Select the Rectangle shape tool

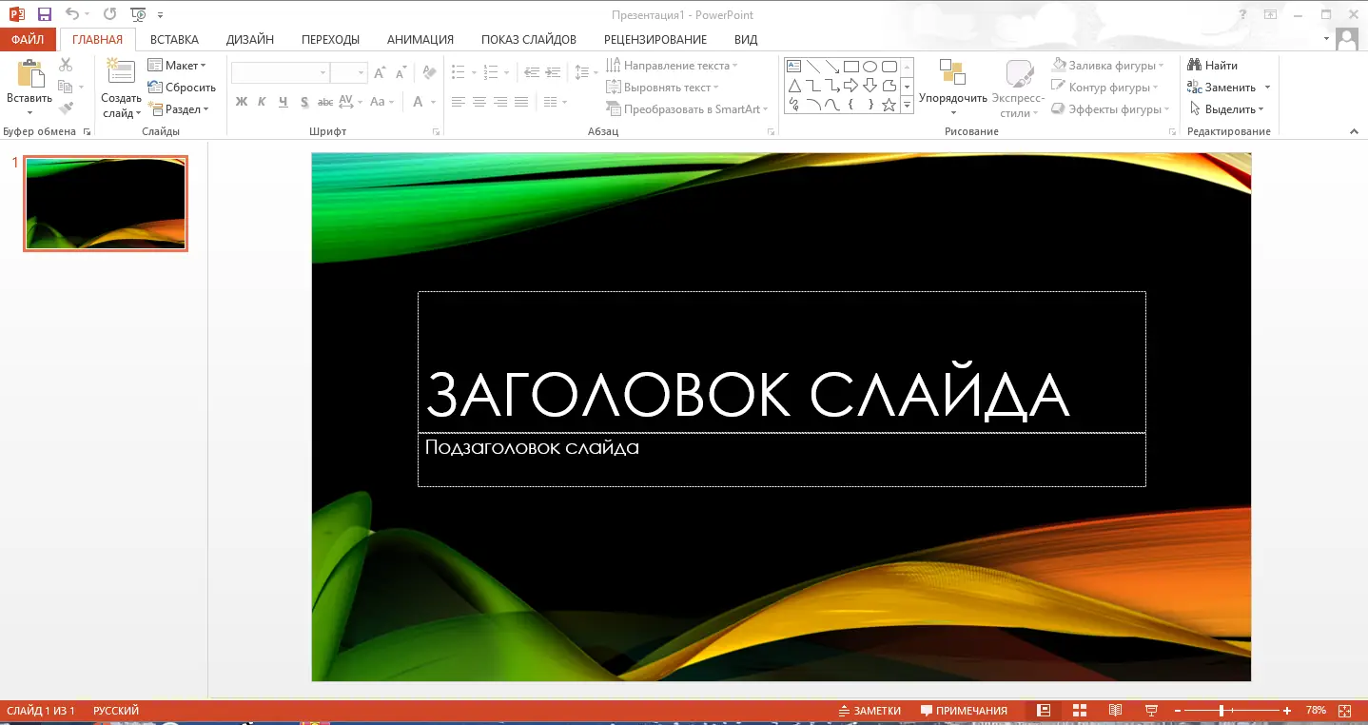click(851, 66)
